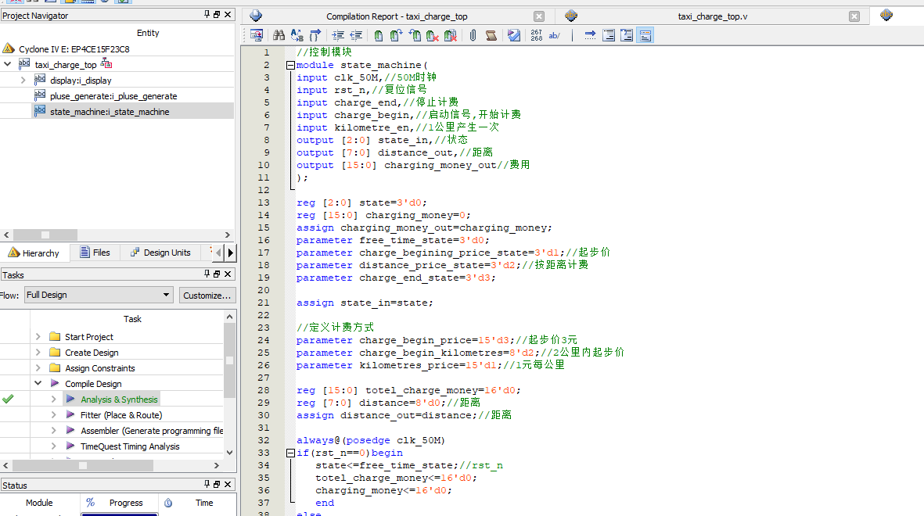
Task: Click the blue arrow go-to-line icon
Action: pos(590,35)
